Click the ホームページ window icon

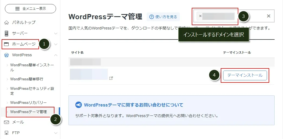point(7,44)
